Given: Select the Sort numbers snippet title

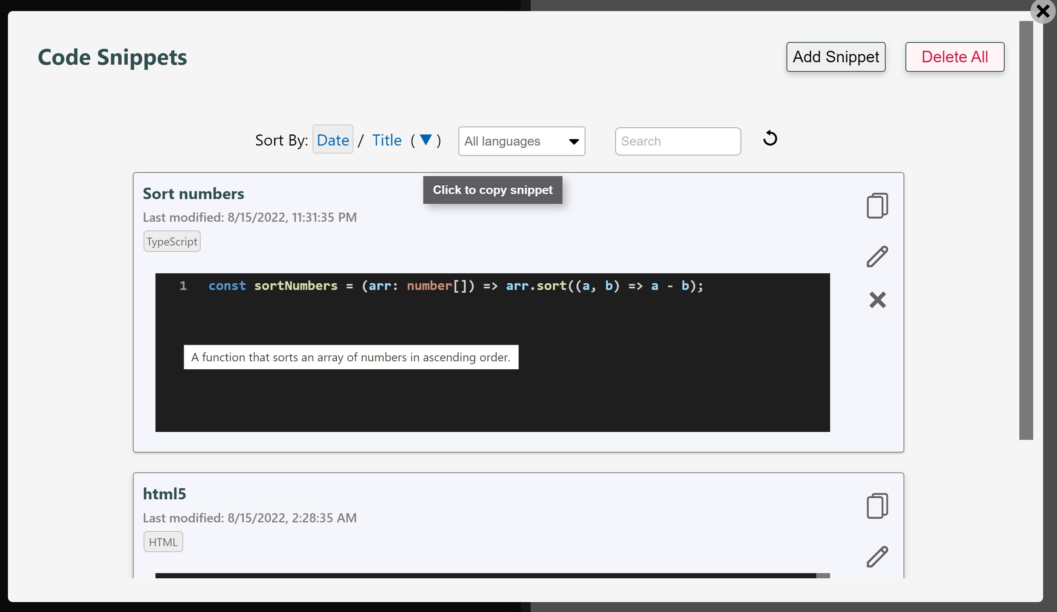Looking at the screenshot, I should pos(193,192).
